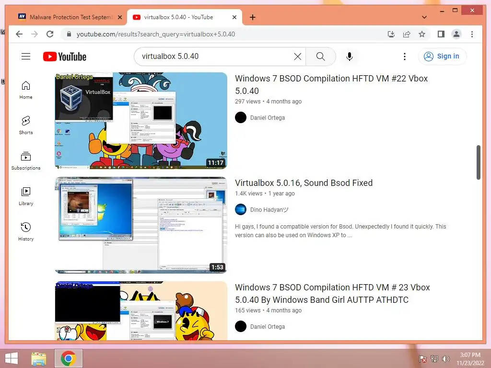
Task: Open BSOD Compilation # 23 video title
Action: [x=332, y=294]
